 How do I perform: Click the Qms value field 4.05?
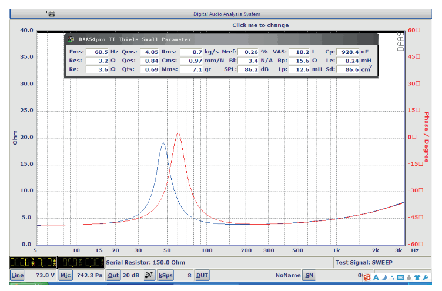click(x=150, y=52)
